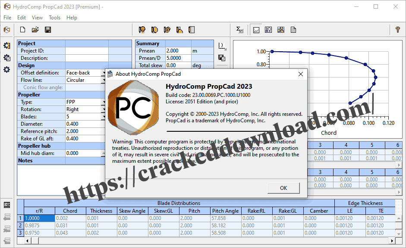The width and height of the screenshot is (406, 248).
Task: Click the black table import icon at bottom-left
Action: (7, 205)
